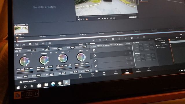Reset the Lift wheel

[x=32, y=54]
